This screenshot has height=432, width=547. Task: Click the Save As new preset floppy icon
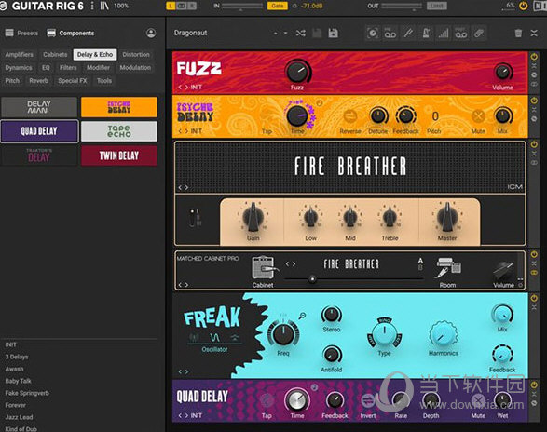pyautogui.click(x=334, y=34)
